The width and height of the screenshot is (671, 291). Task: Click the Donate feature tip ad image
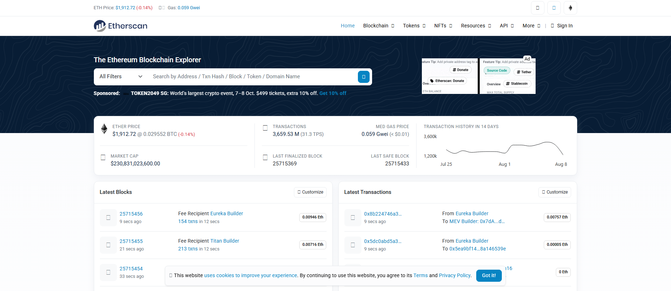coord(450,76)
